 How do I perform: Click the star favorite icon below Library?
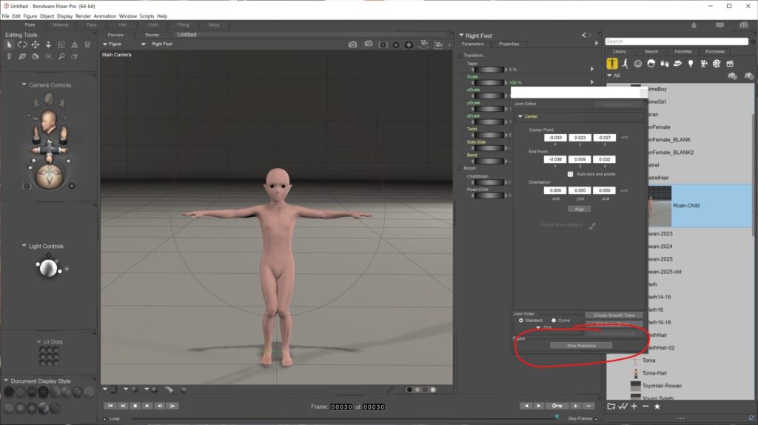(657, 406)
